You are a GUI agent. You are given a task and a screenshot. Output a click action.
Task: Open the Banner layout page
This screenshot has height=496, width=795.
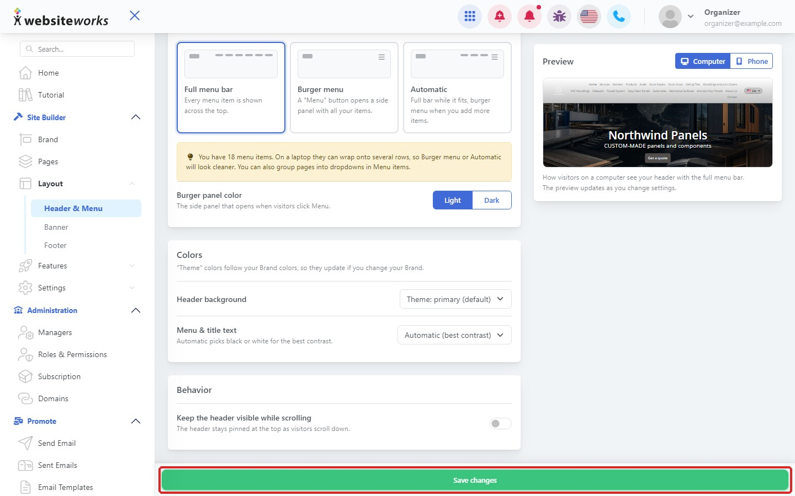click(56, 227)
